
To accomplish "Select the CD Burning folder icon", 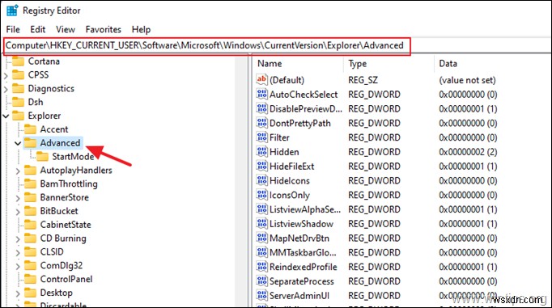I will (x=30, y=238).
